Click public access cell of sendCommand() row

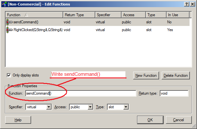coord(126,22)
